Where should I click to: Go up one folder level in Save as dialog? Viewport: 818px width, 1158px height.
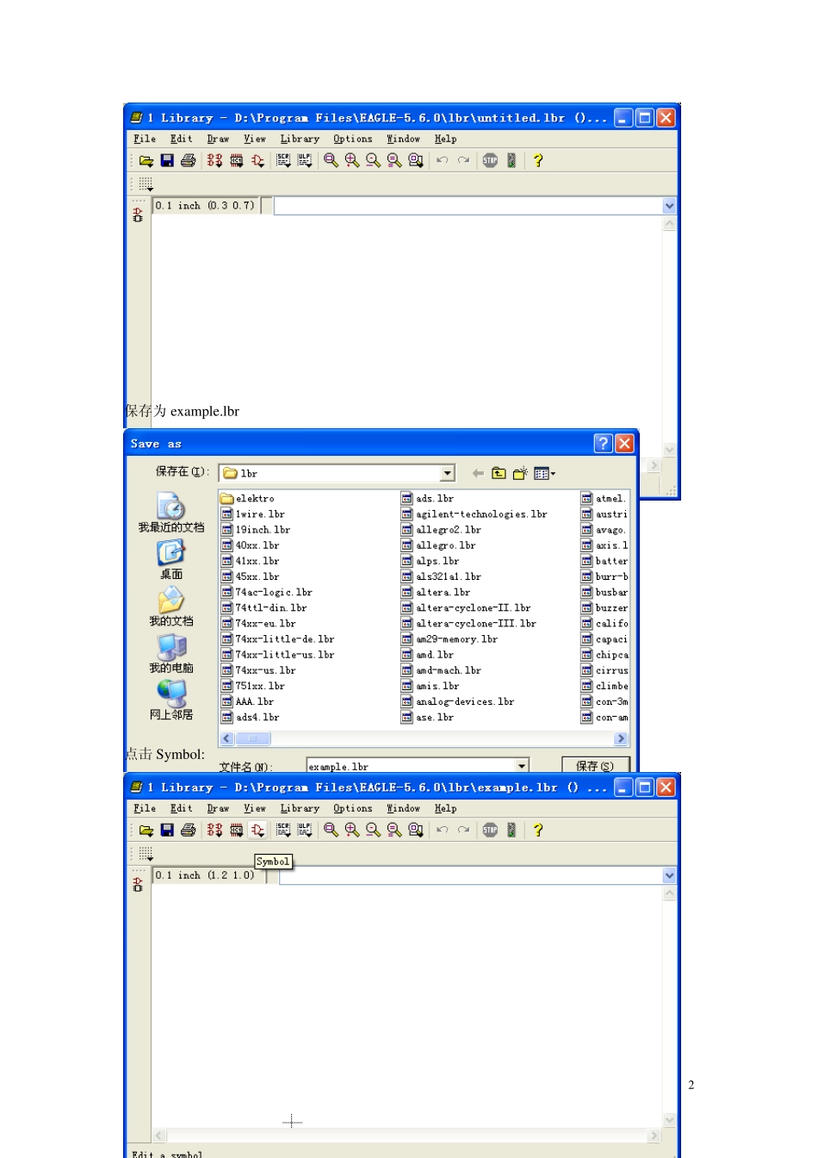499,473
